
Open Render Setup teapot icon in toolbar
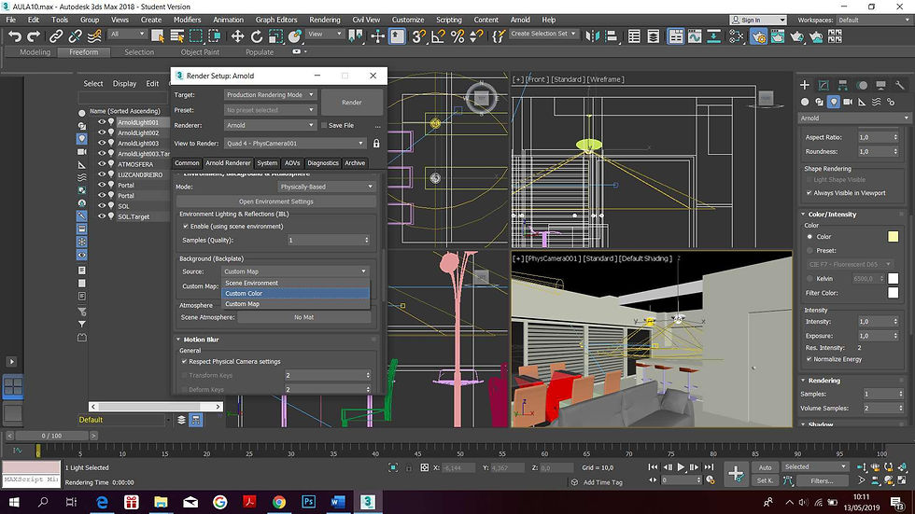[758, 36]
